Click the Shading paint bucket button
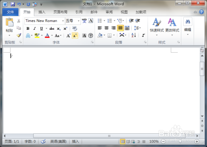This screenshot has width=207, height=147. 100,35
